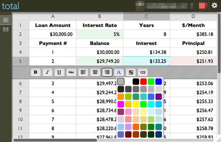Choose the bright green swatch in top row
Image resolution: width=221 pixels, height=142 pixels.
click(x=151, y=81)
